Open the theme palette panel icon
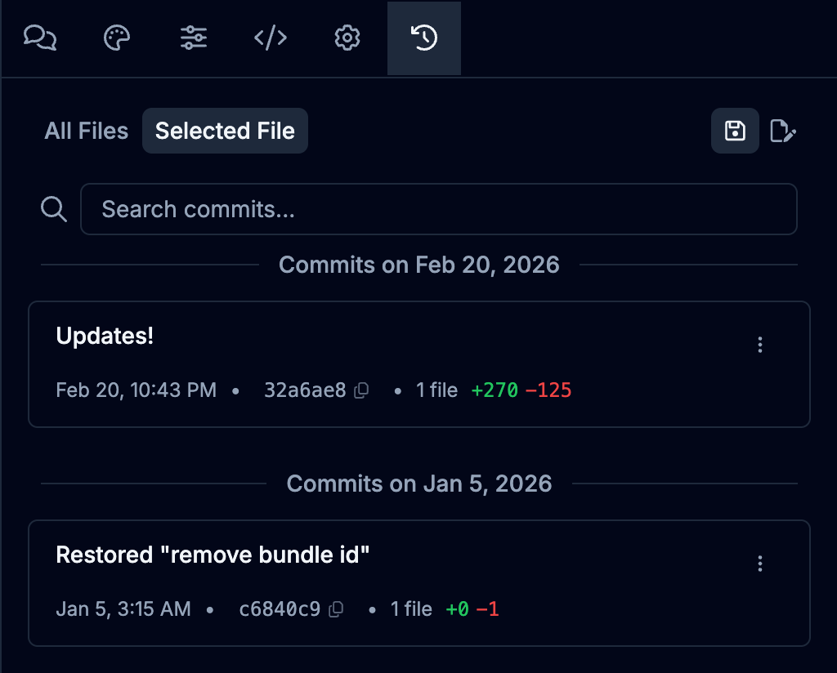837x673 pixels. pos(117,38)
